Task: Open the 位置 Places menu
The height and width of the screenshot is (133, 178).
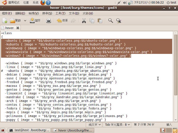Action: point(26,2)
